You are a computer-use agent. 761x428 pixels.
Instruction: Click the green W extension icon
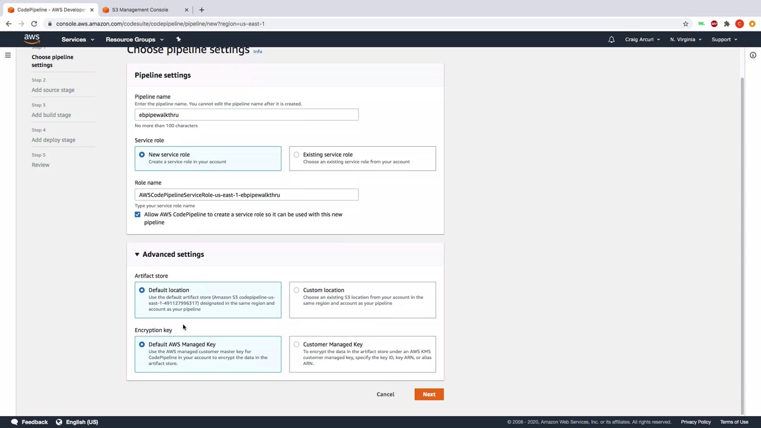[702, 24]
